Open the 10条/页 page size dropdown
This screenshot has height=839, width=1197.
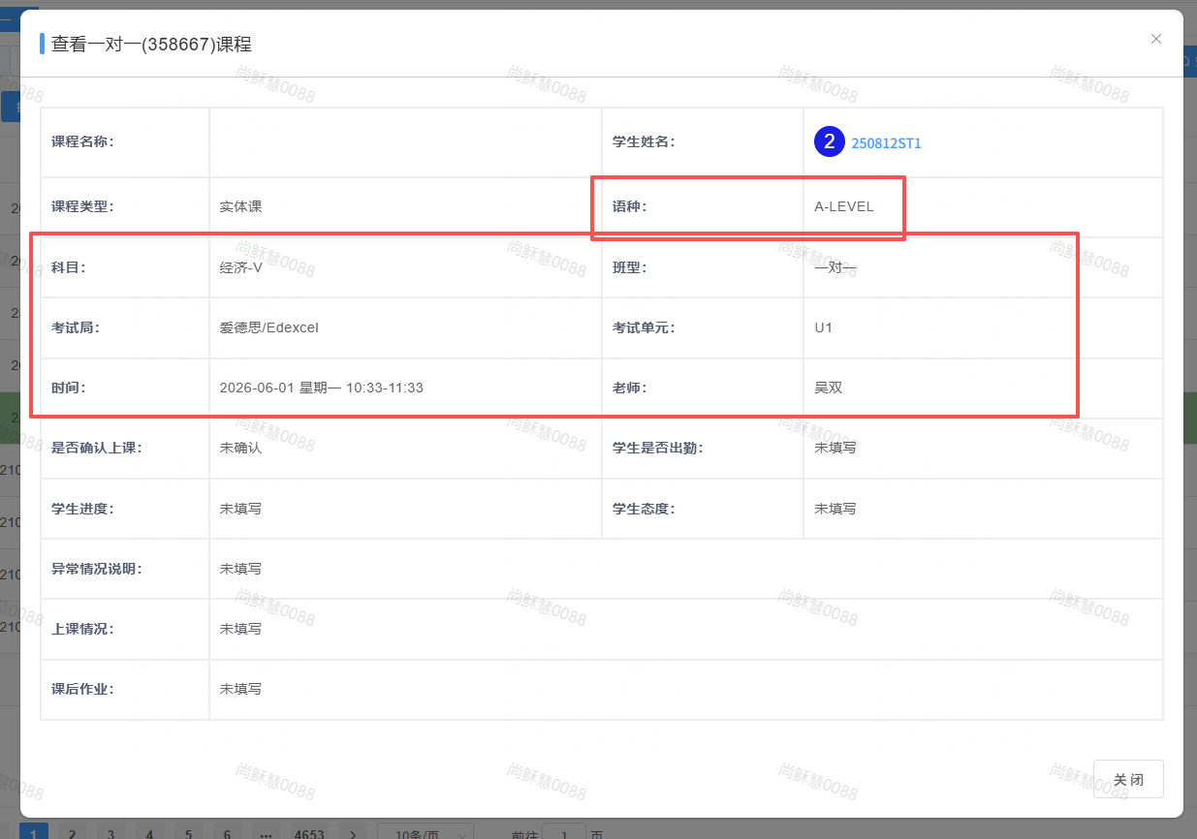coord(425,833)
